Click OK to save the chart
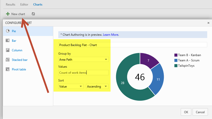Screen dimensions: 212x119 click(x=186, y=112)
